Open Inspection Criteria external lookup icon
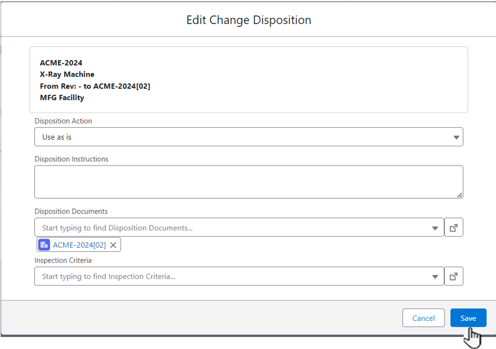 pyautogui.click(x=453, y=276)
